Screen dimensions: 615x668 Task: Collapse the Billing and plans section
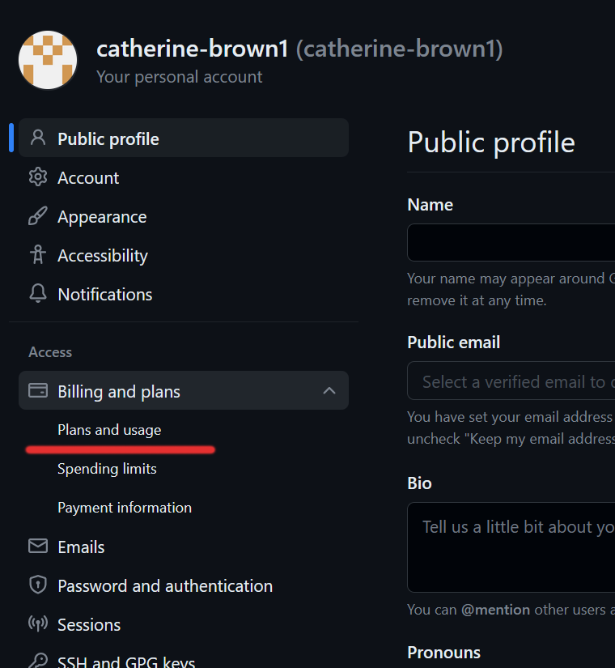[x=329, y=389]
